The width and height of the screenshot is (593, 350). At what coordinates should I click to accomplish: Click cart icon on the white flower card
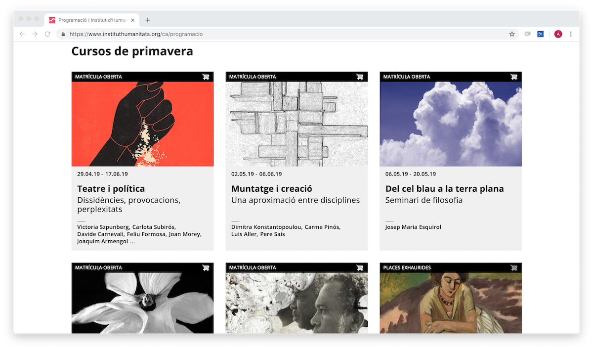point(206,268)
